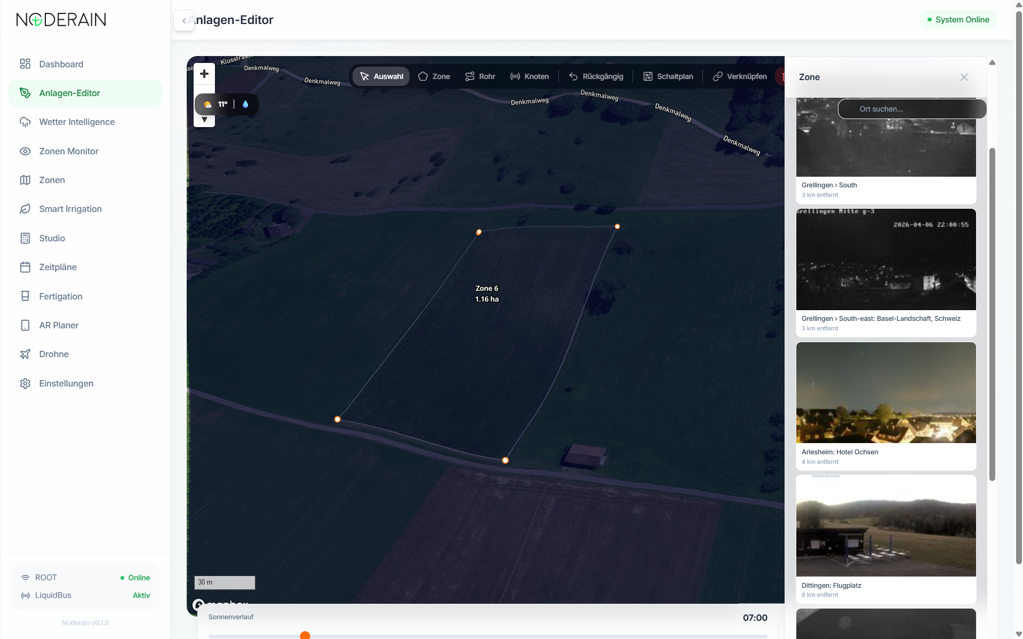Click the LiquidBus signal icon
Viewport: 1023px width, 639px height.
point(25,595)
